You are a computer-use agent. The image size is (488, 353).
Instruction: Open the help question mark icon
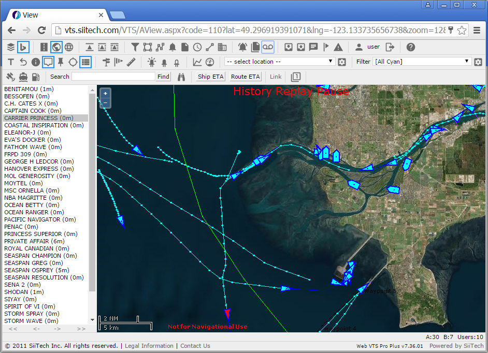pos(410,47)
